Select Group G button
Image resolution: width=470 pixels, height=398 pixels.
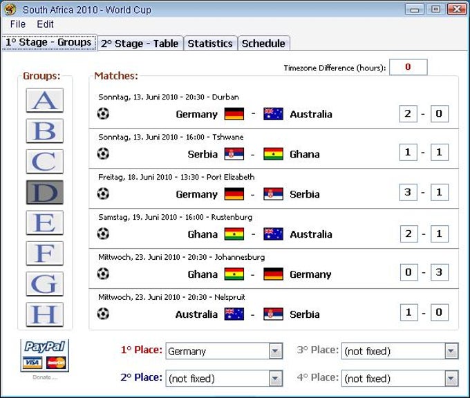coord(45,284)
